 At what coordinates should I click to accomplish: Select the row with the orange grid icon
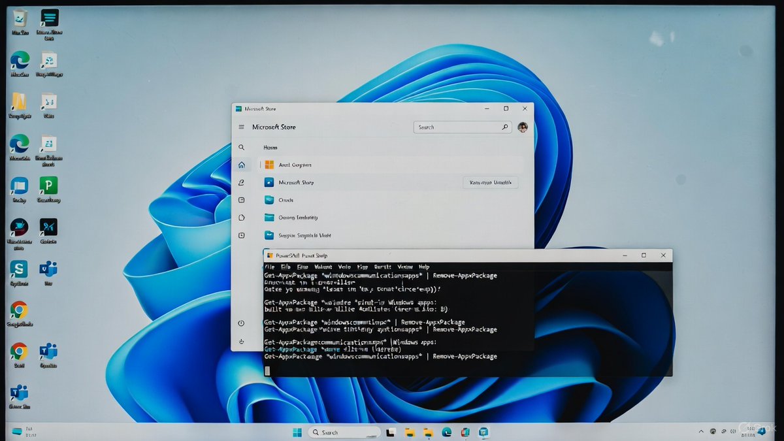point(392,165)
